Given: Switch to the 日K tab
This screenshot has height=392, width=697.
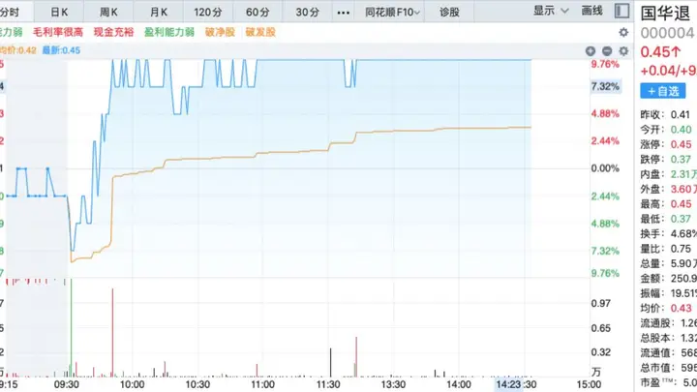Looking at the screenshot, I should pyautogui.click(x=59, y=13).
